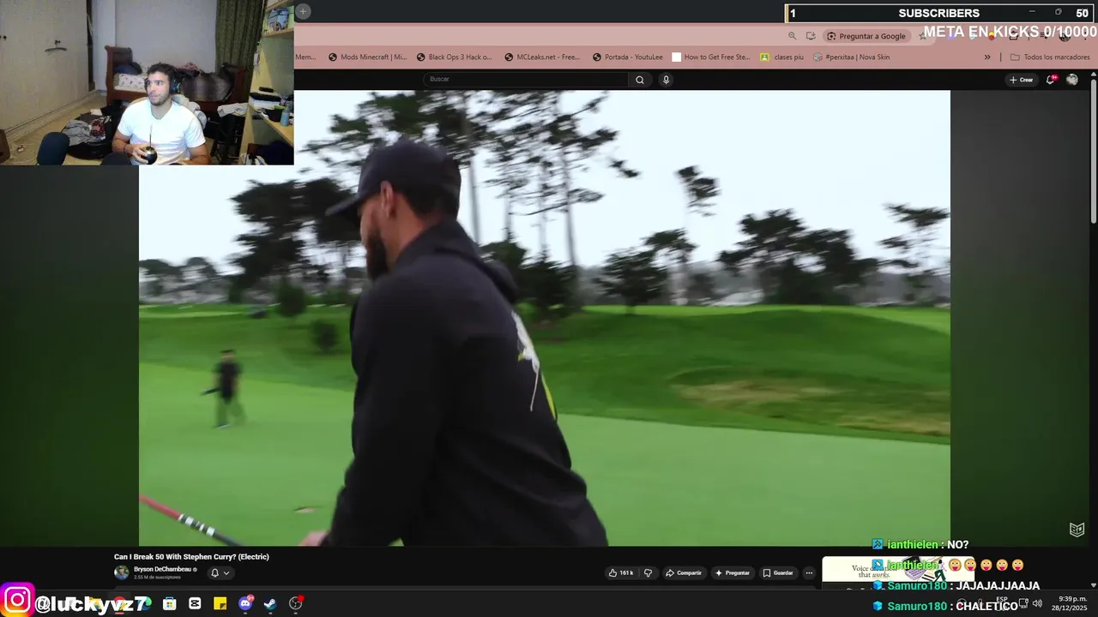Open Portada - YoutuLee bookmark
This screenshot has height=617, width=1098.
tap(628, 57)
